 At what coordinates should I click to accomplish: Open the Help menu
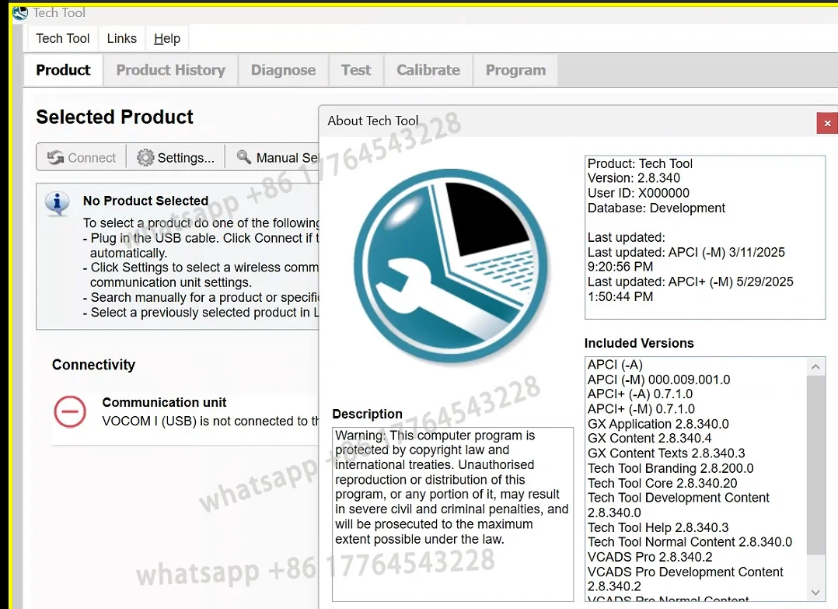[x=166, y=38]
